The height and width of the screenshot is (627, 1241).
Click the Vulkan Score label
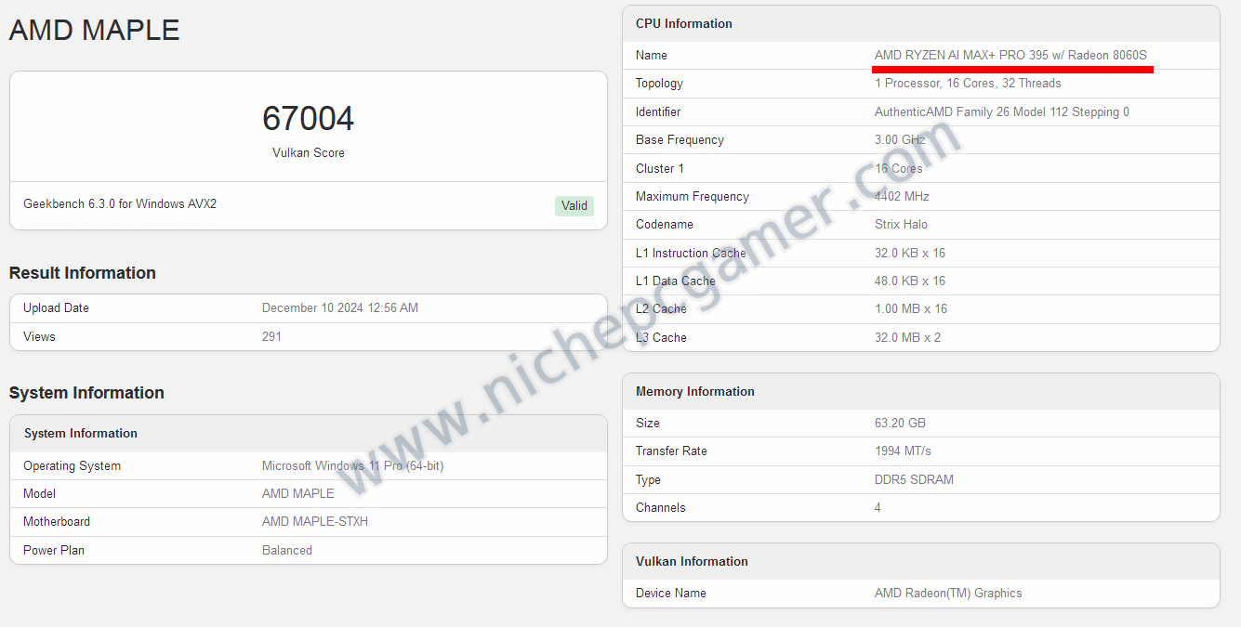(x=309, y=152)
